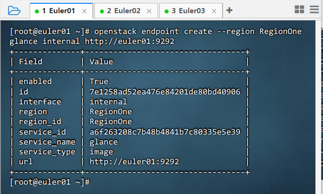The width and height of the screenshot is (323, 194).
Task: Close the Euler02 tab
Action: [149, 11]
